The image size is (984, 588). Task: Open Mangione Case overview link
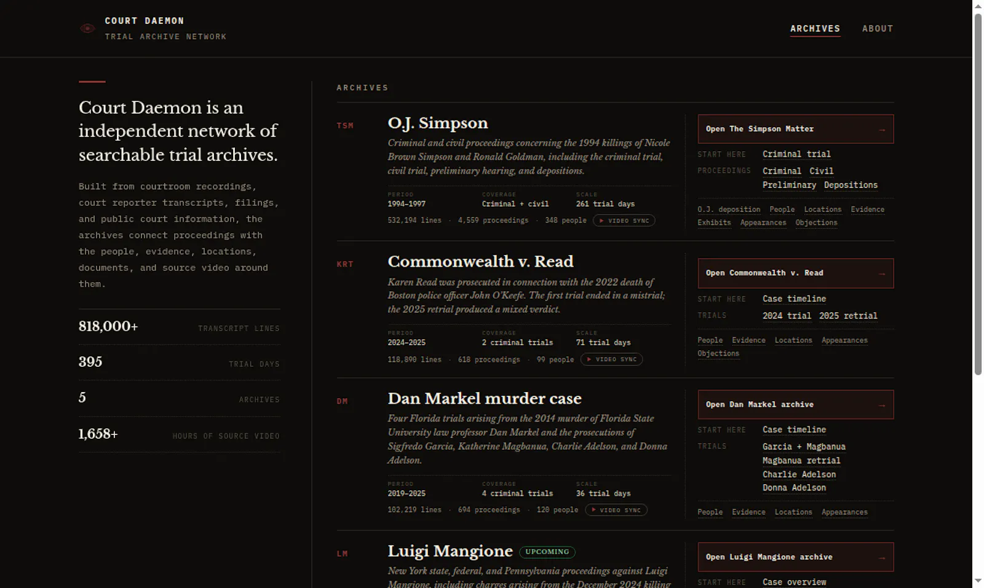[x=794, y=582]
